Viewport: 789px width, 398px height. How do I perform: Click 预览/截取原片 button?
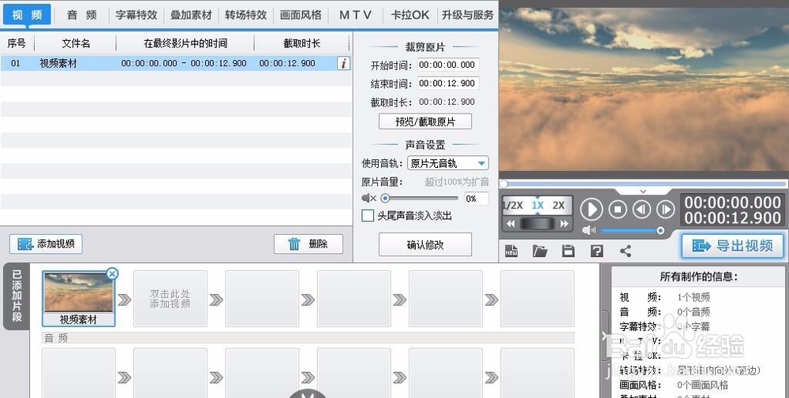pos(424,121)
